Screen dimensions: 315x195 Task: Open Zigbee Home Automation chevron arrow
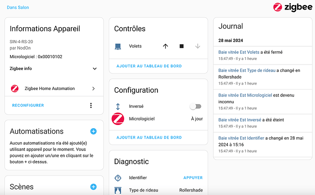94,88
